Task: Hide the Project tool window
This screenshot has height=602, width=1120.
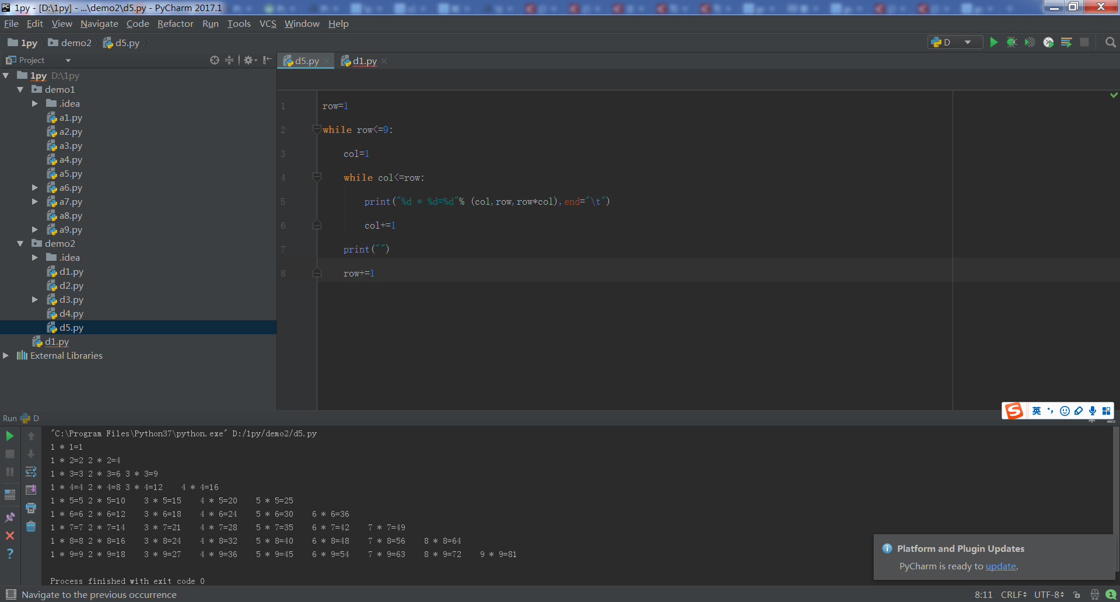Action: pyautogui.click(x=267, y=60)
